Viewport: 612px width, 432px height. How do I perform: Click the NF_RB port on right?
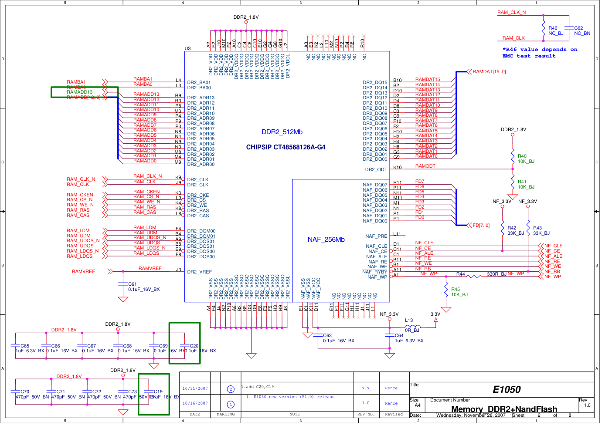(552, 271)
